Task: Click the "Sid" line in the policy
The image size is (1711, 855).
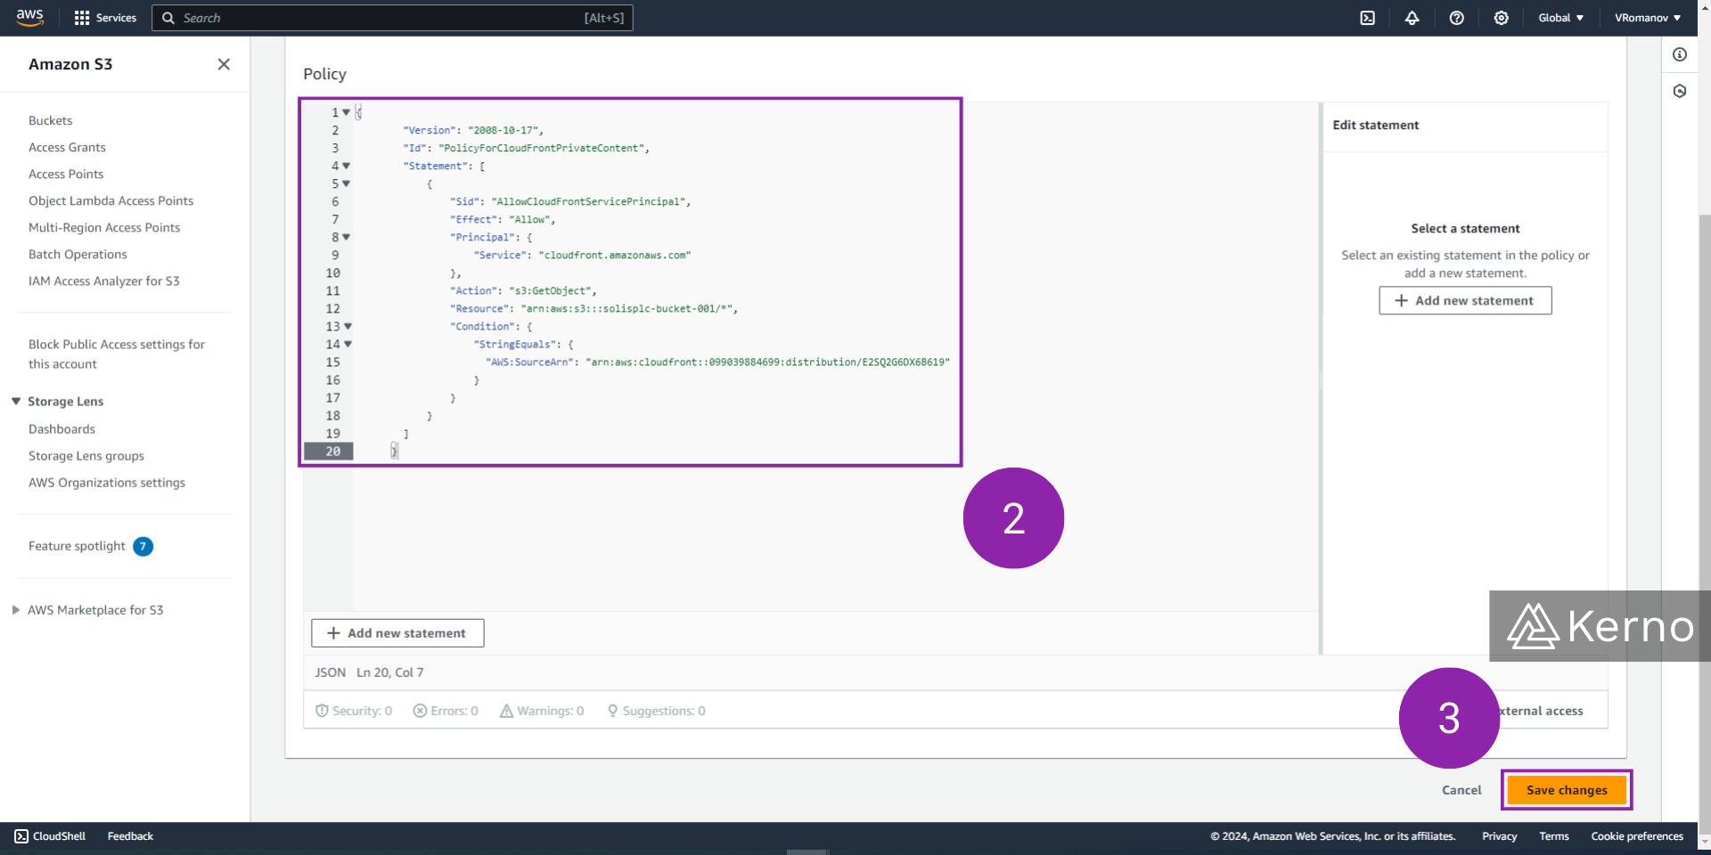Action: (x=570, y=201)
